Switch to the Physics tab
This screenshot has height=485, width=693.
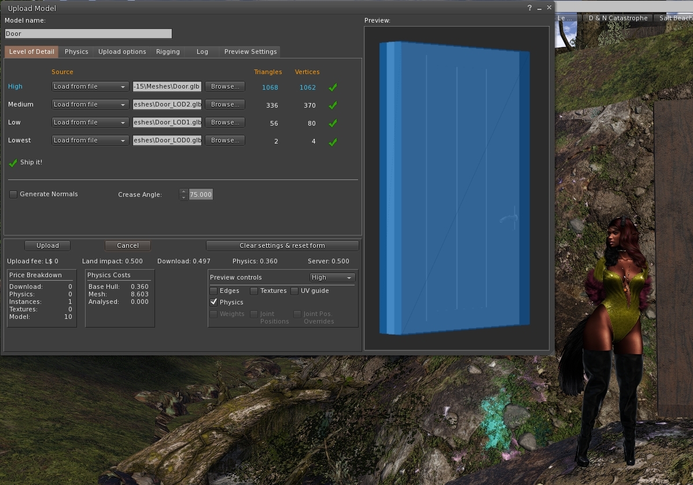click(76, 52)
